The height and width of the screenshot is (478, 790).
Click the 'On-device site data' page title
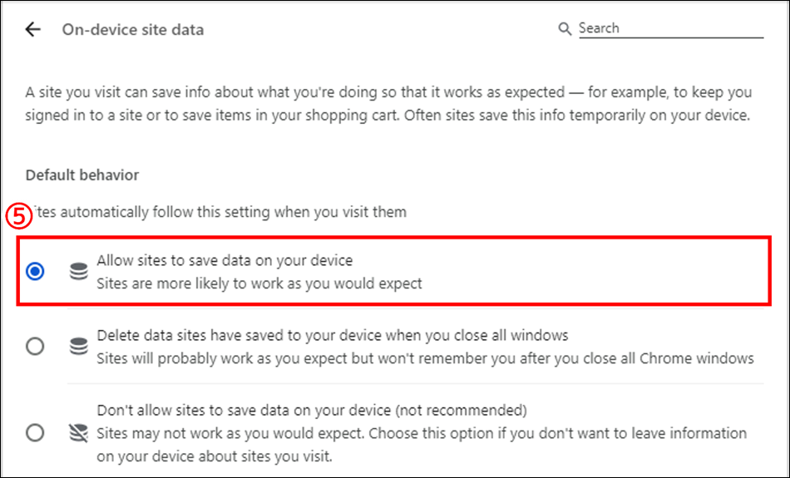[133, 30]
